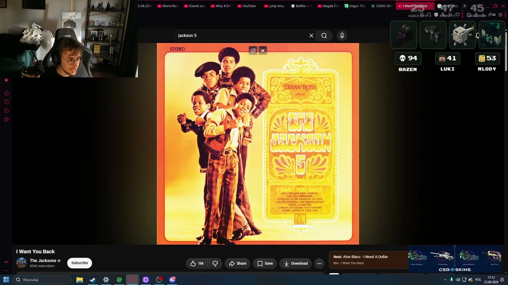Like the I Want You Back video
The height and width of the screenshot is (285, 508).
[x=197, y=263]
